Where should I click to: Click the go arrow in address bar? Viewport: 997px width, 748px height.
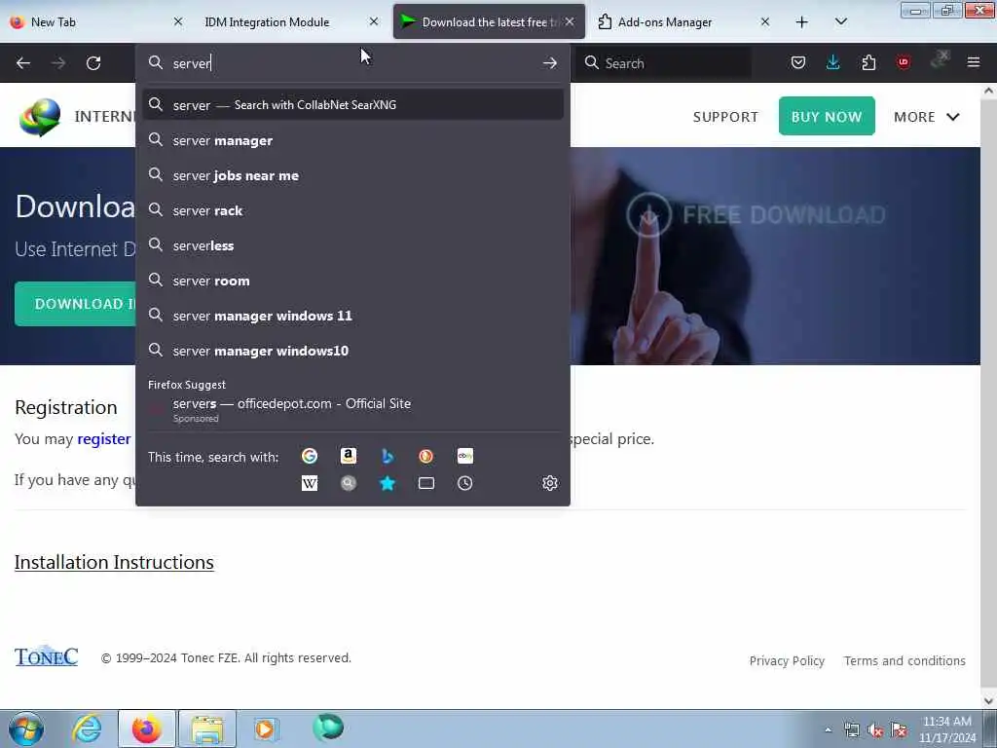coord(550,63)
